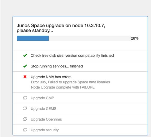Click the unfilled gray progress bar area

coord(90,38)
